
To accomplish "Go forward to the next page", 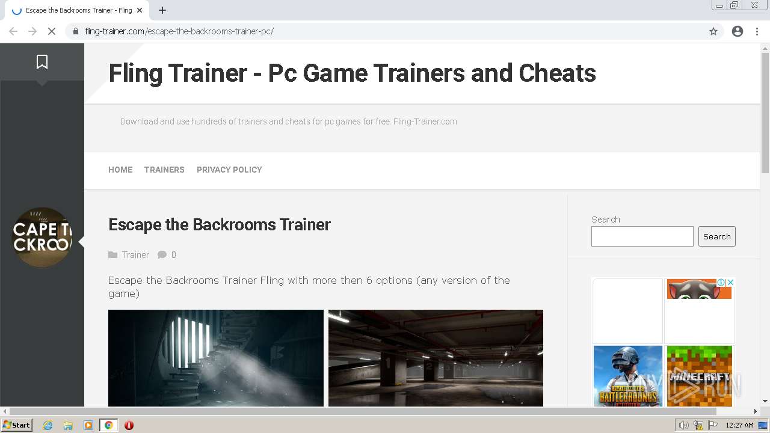I will (x=32, y=31).
